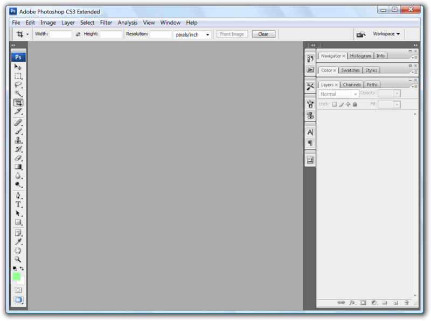Focus the crop Width input field
431x321 pixels.
(61, 34)
